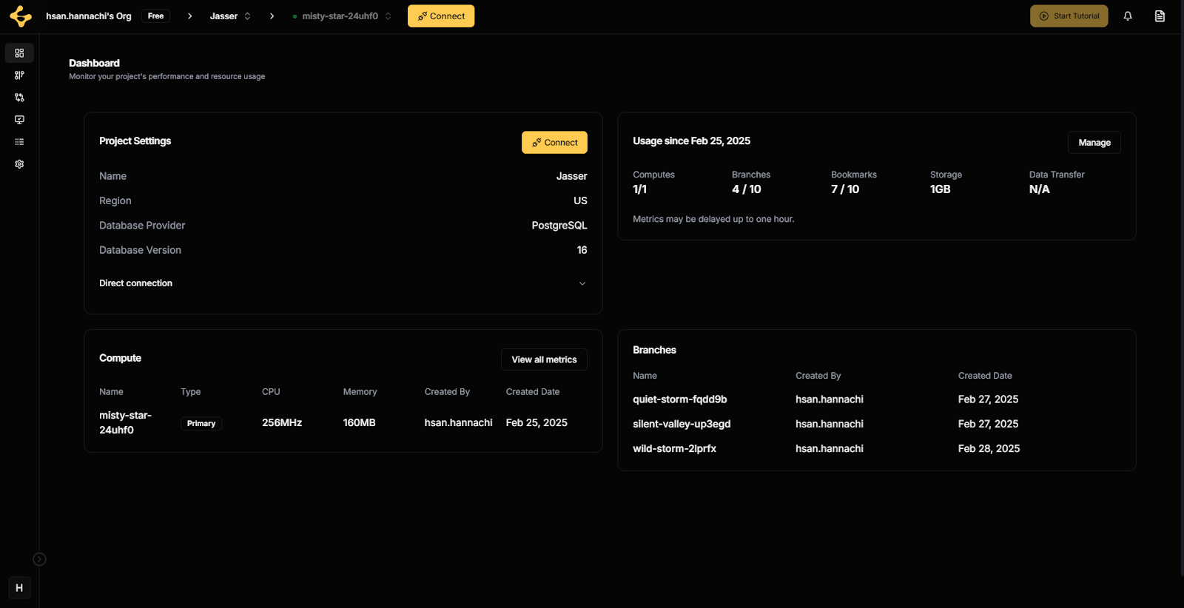Open settings gear icon in sidebar
The height and width of the screenshot is (608, 1184).
[19, 164]
